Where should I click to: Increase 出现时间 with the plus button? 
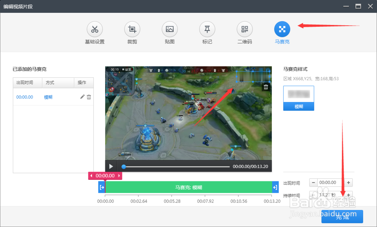pos(349,183)
